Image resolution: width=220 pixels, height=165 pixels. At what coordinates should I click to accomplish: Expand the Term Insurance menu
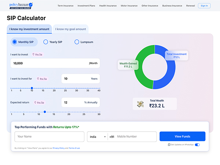pyautogui.click(x=66, y=6)
